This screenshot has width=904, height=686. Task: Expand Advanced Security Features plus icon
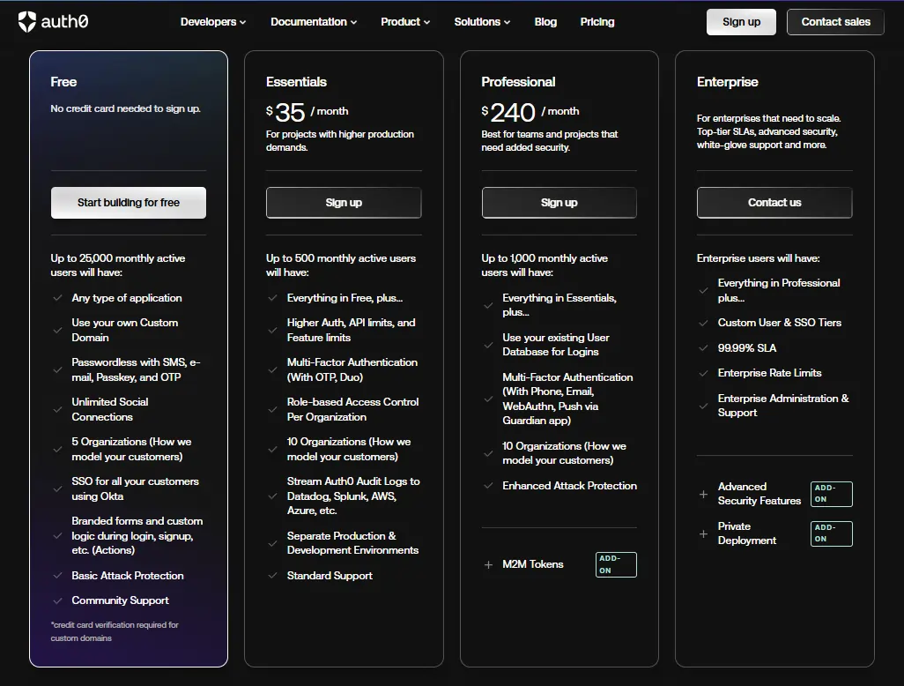click(703, 494)
